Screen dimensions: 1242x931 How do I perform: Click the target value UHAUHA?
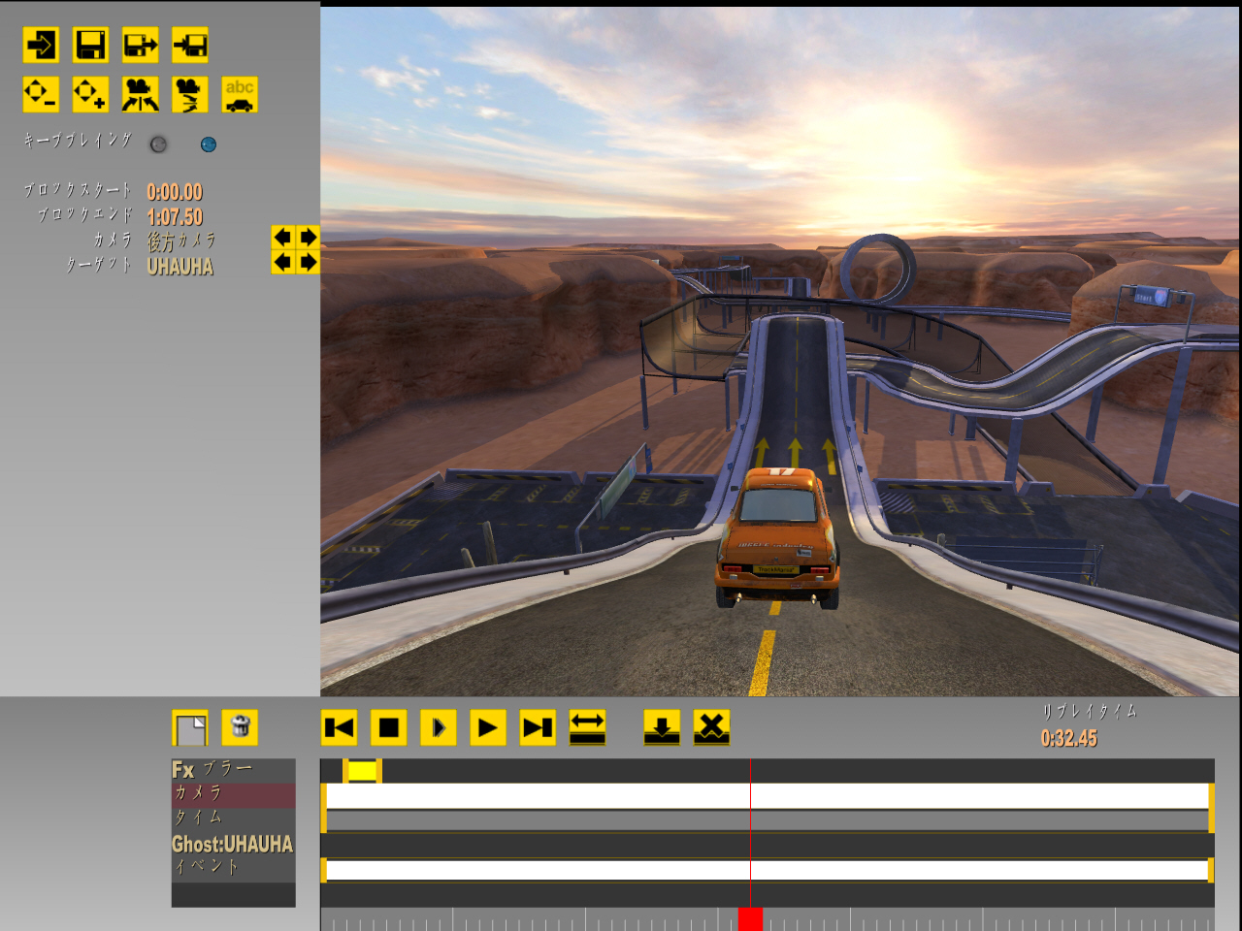pos(180,267)
